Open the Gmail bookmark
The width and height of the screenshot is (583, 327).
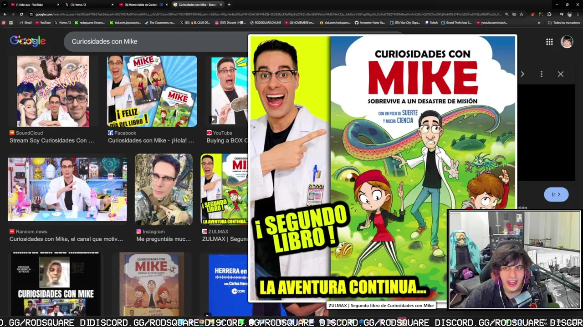pos(26,23)
